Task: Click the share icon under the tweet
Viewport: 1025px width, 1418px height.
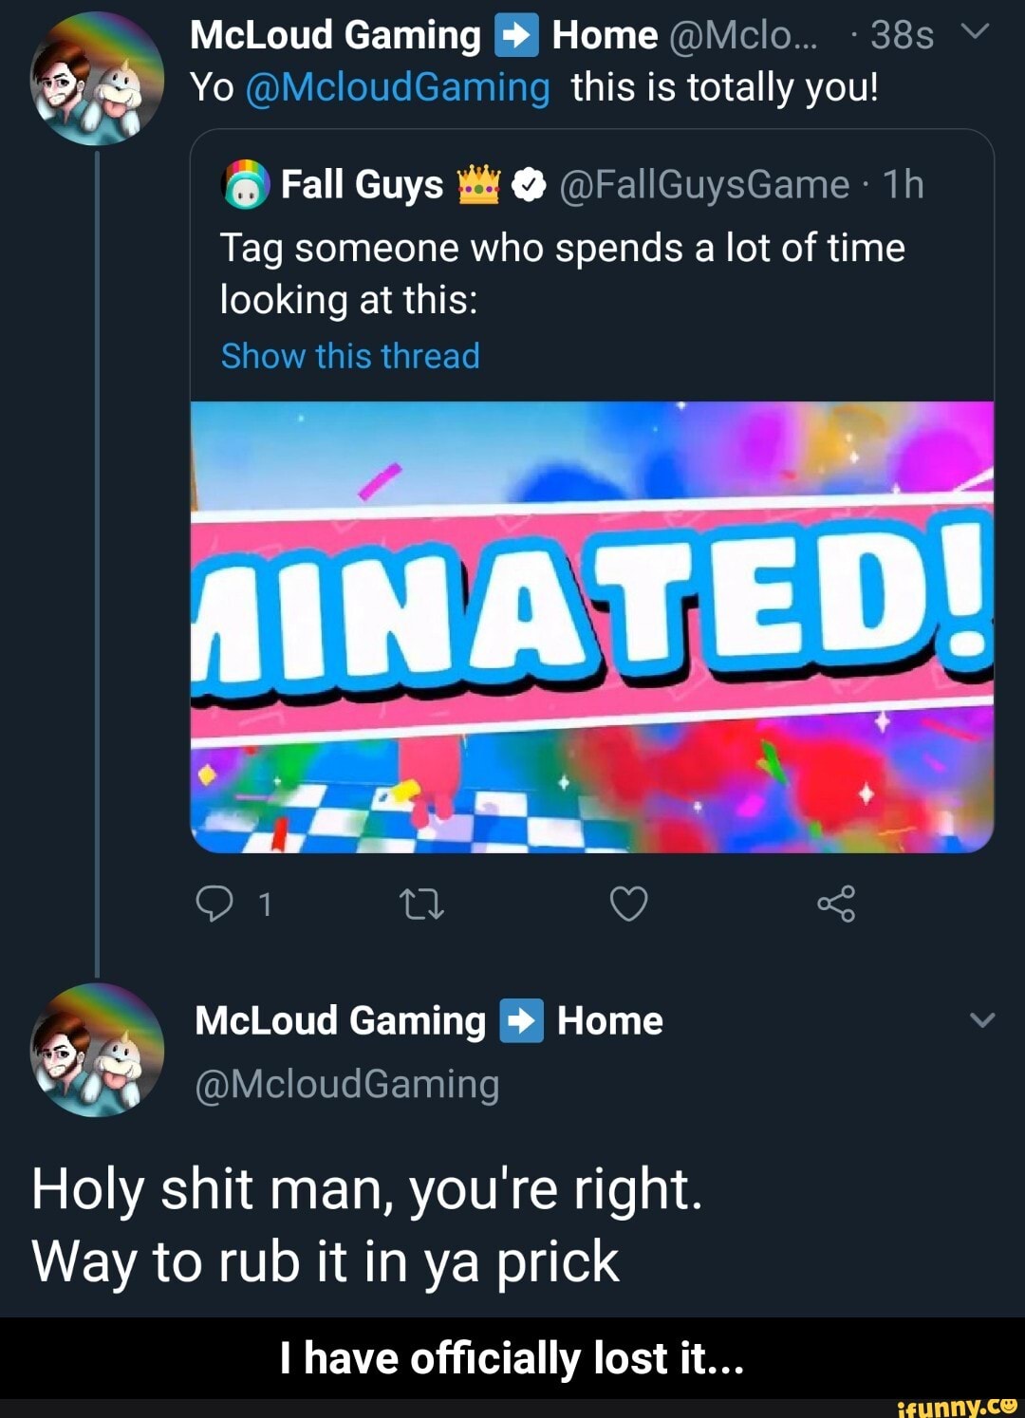Action: [x=836, y=904]
